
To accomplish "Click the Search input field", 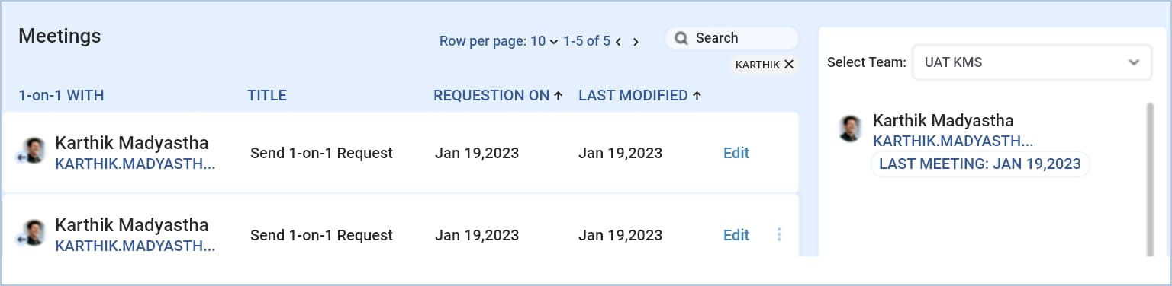I will pyautogui.click(x=732, y=38).
